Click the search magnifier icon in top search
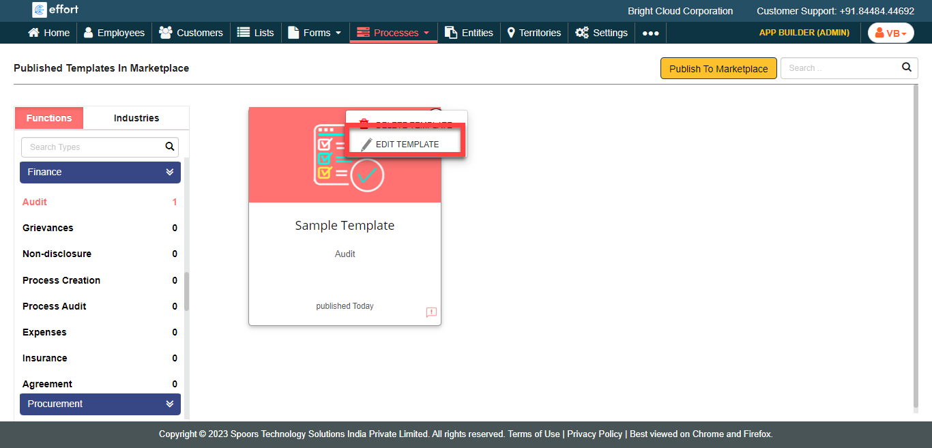Screen dimensions: 932x448 906,68
